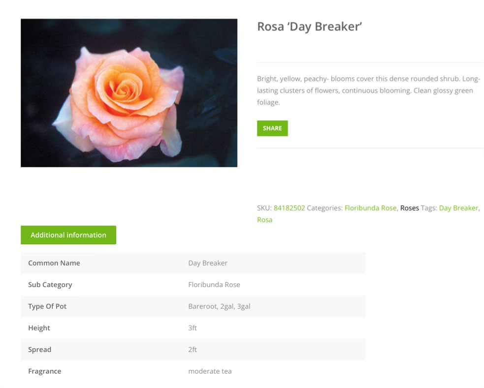Click the Fragrance row label

tap(45, 371)
